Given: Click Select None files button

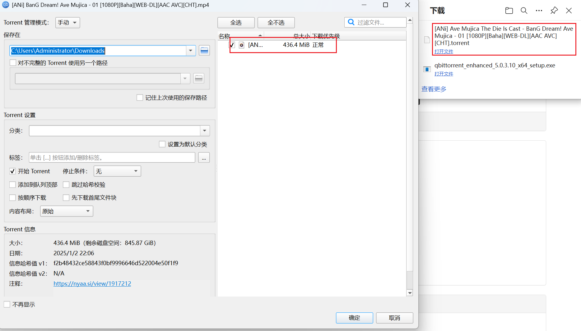Looking at the screenshot, I should click(276, 23).
